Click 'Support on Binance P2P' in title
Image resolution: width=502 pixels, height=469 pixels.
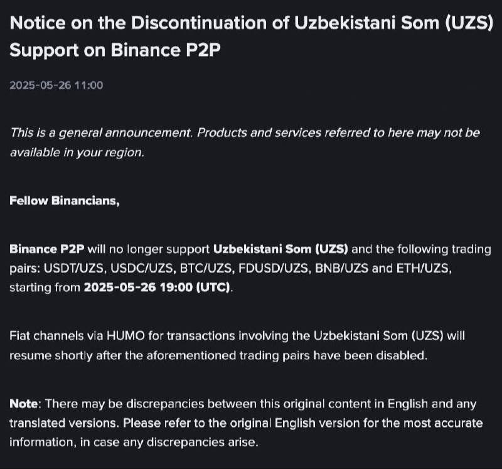[x=115, y=50]
